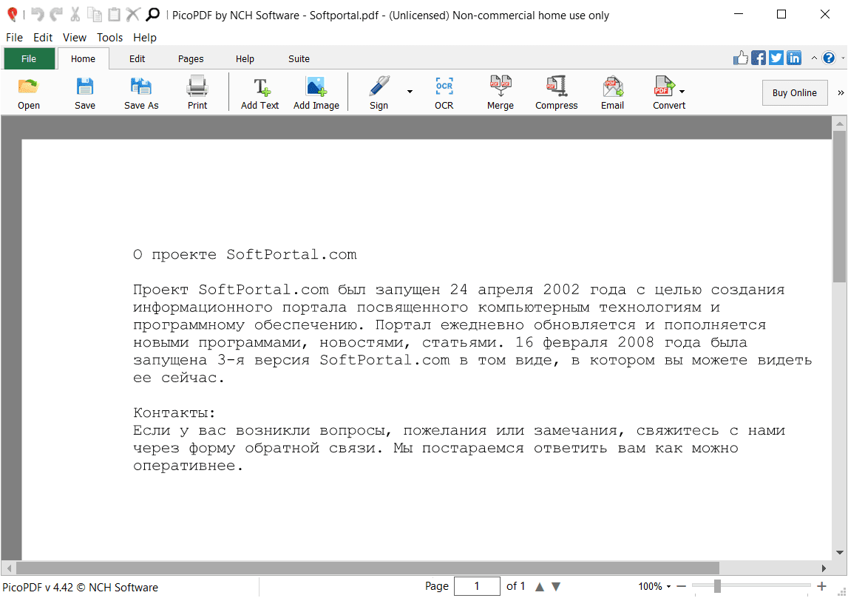Click the heading "О проекте SoftPortal.com"
Image resolution: width=848 pixels, height=598 pixels.
pyautogui.click(x=245, y=255)
